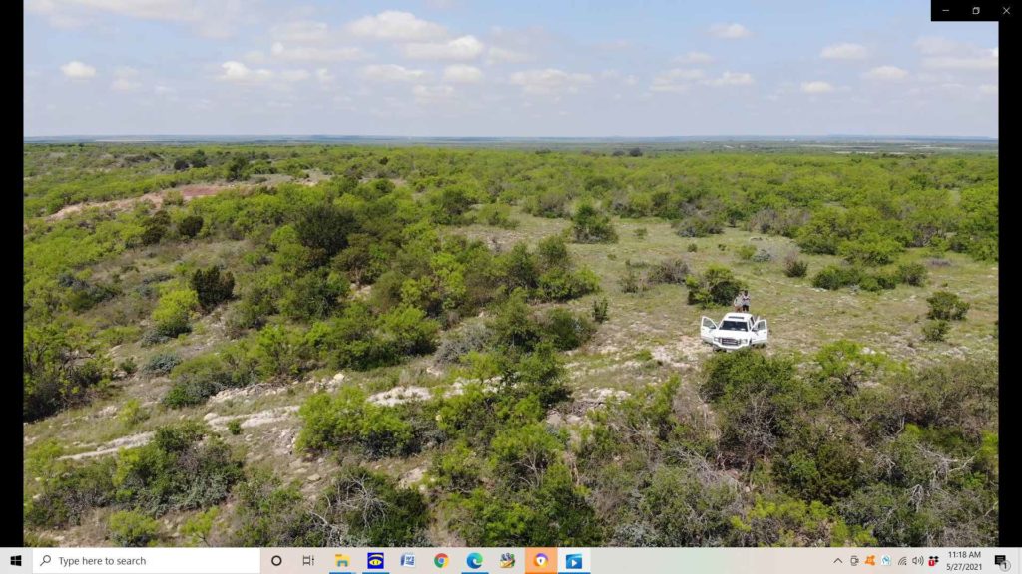Open the clock showing 11:18 AM

pos(964,560)
